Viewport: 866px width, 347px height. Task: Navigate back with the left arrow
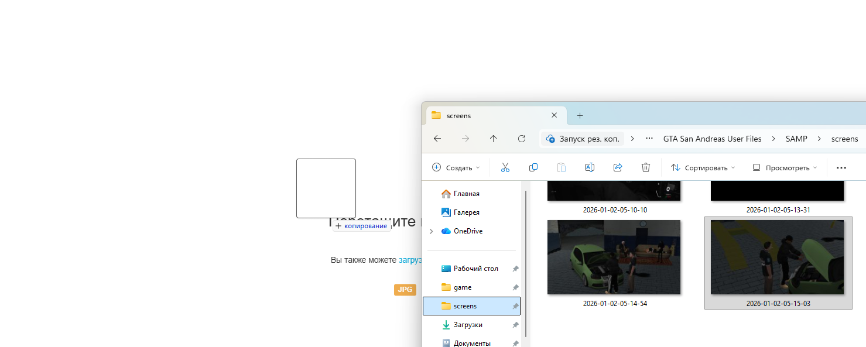(437, 139)
